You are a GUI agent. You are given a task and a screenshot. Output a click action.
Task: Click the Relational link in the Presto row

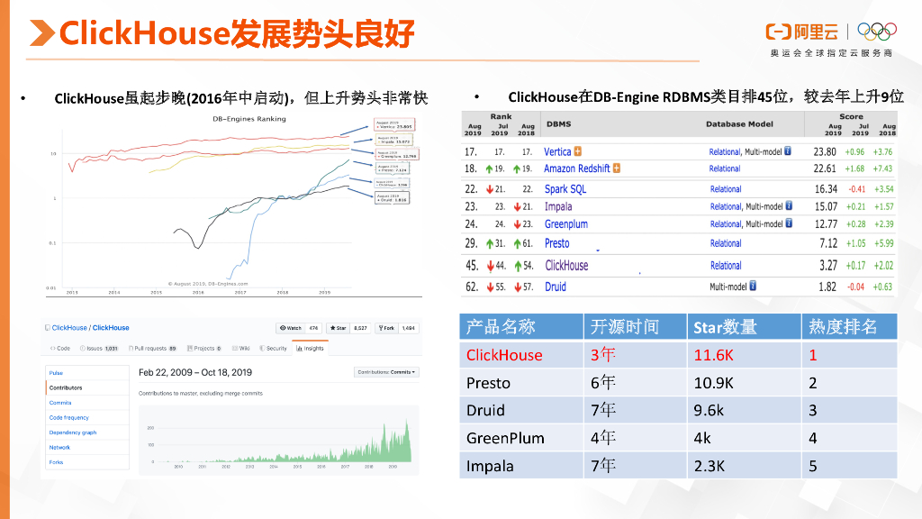[x=726, y=243]
